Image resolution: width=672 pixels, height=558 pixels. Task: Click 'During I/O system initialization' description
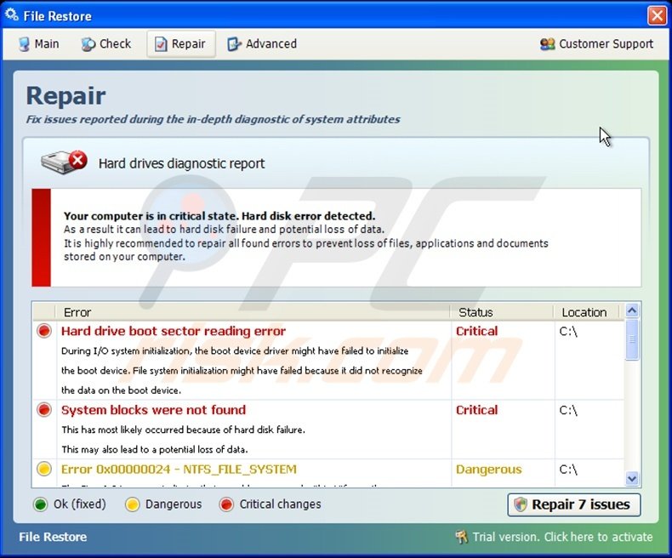[235, 350]
